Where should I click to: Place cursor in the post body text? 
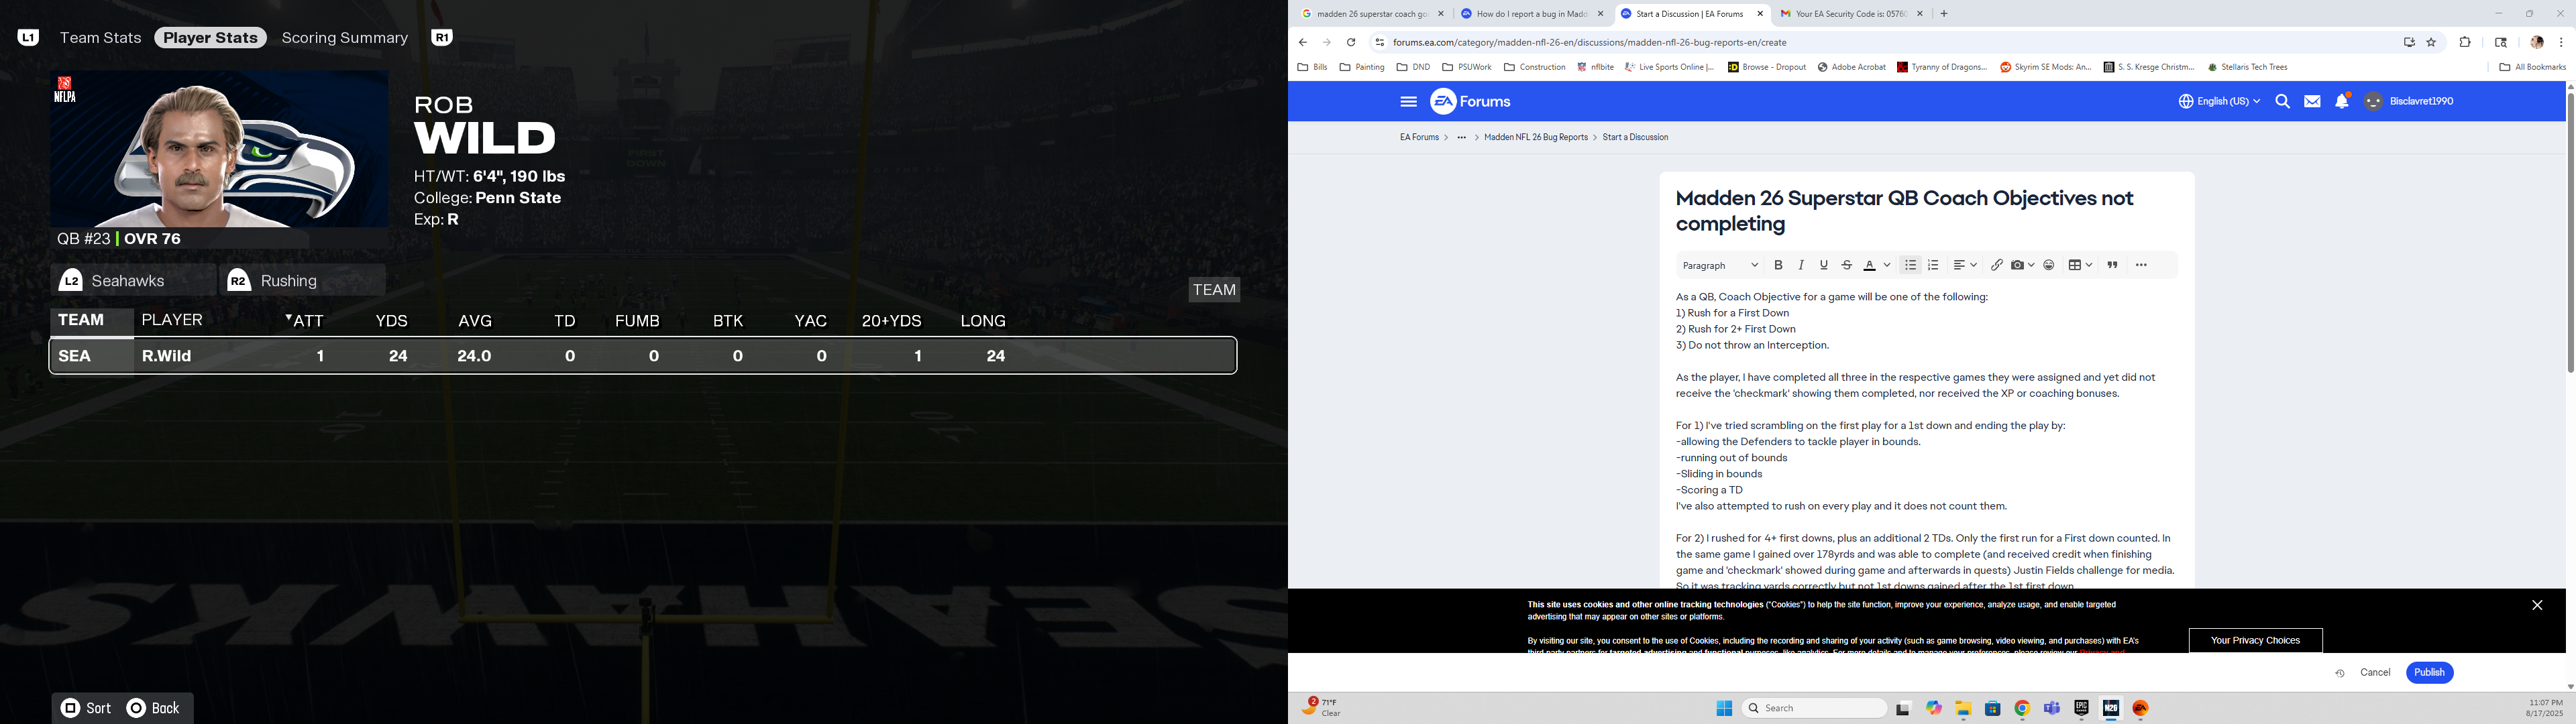(1926, 440)
